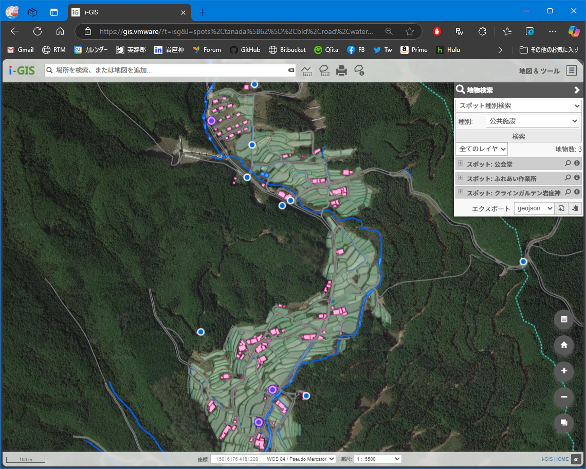Click the i-GIS logo
This screenshot has width=586, height=469.
[22, 70]
